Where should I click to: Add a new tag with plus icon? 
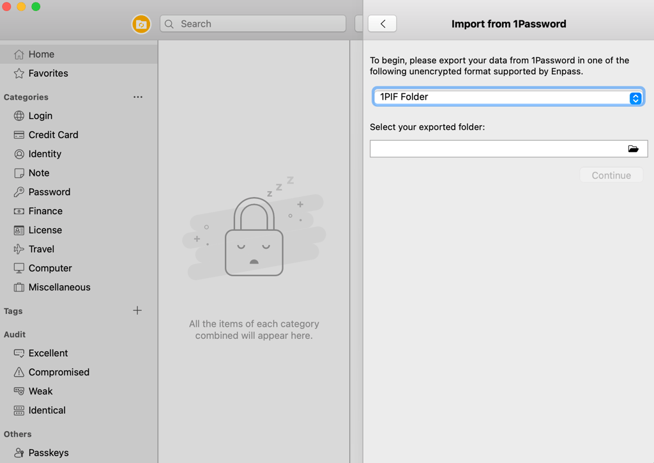point(137,310)
